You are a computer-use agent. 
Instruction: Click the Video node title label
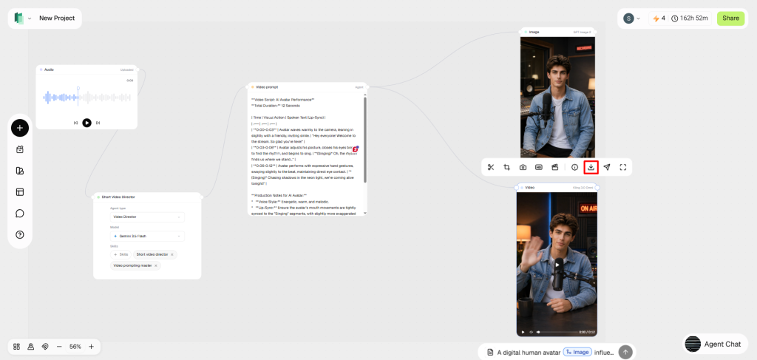pos(529,187)
